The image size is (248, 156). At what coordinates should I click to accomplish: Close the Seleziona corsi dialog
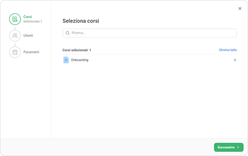[240, 8]
